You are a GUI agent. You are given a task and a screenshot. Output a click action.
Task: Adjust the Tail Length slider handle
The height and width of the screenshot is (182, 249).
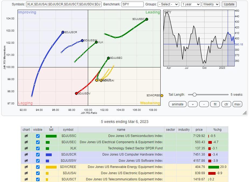pos(195,95)
